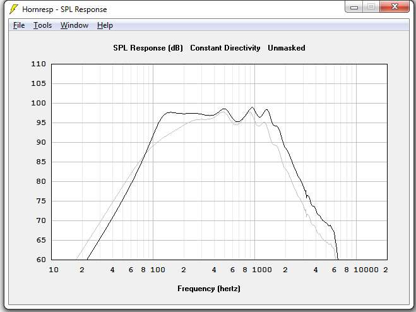Click the Hornresp lightning bolt icon
The image size is (416, 312).
tap(13, 9)
